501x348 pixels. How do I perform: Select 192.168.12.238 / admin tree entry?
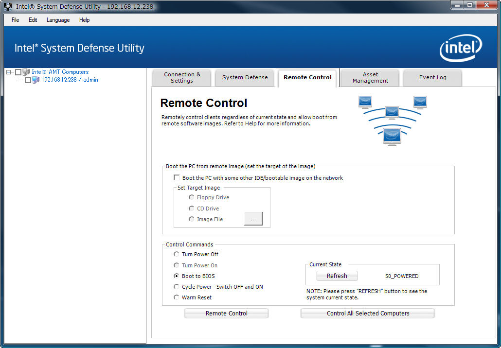point(70,80)
